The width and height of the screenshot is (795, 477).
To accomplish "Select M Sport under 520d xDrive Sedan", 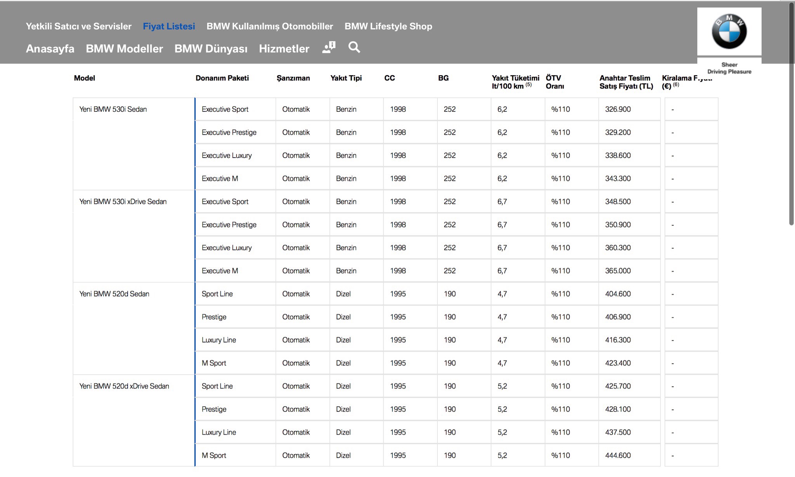I will [x=214, y=455].
